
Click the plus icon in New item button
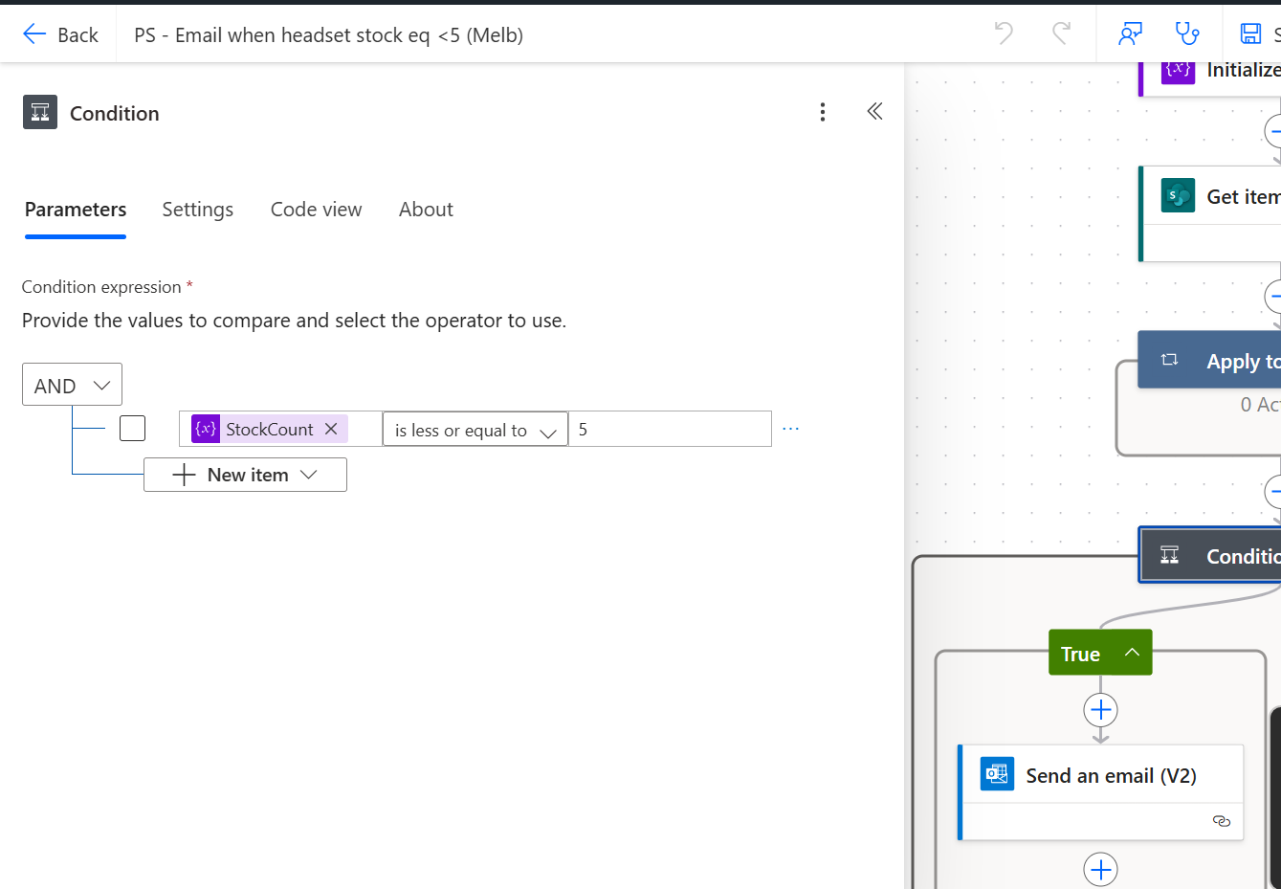[184, 475]
